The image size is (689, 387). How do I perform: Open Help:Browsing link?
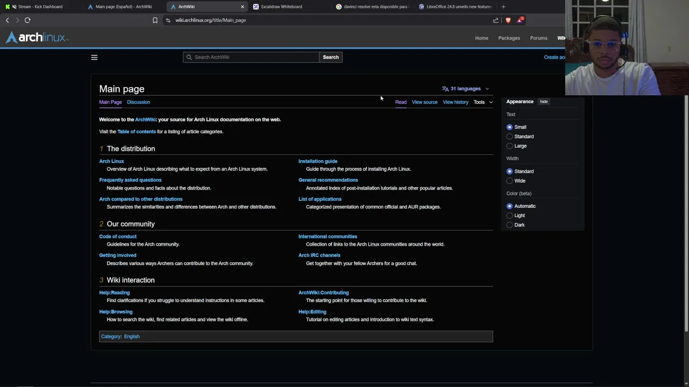116,312
